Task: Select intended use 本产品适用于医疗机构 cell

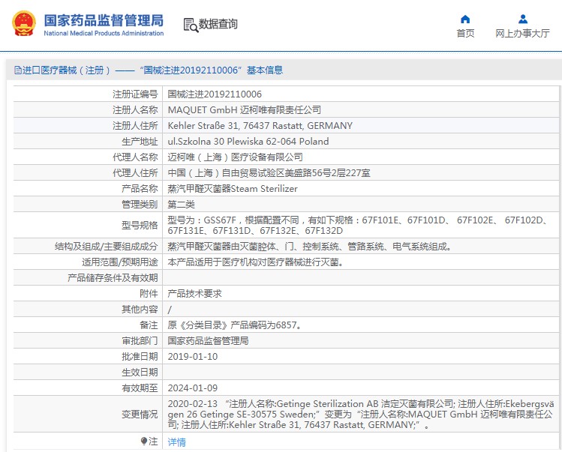Action: [x=361, y=262]
